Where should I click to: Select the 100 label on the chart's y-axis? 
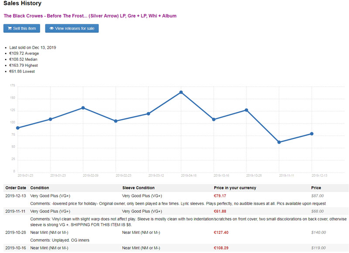coord(13,123)
